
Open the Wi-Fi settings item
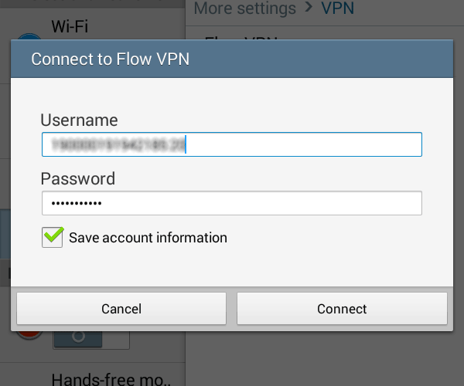[x=70, y=26]
